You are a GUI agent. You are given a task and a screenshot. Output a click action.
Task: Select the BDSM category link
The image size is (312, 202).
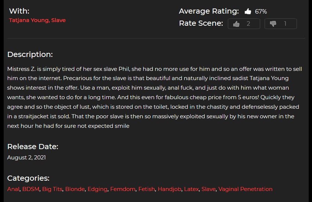point(31,189)
